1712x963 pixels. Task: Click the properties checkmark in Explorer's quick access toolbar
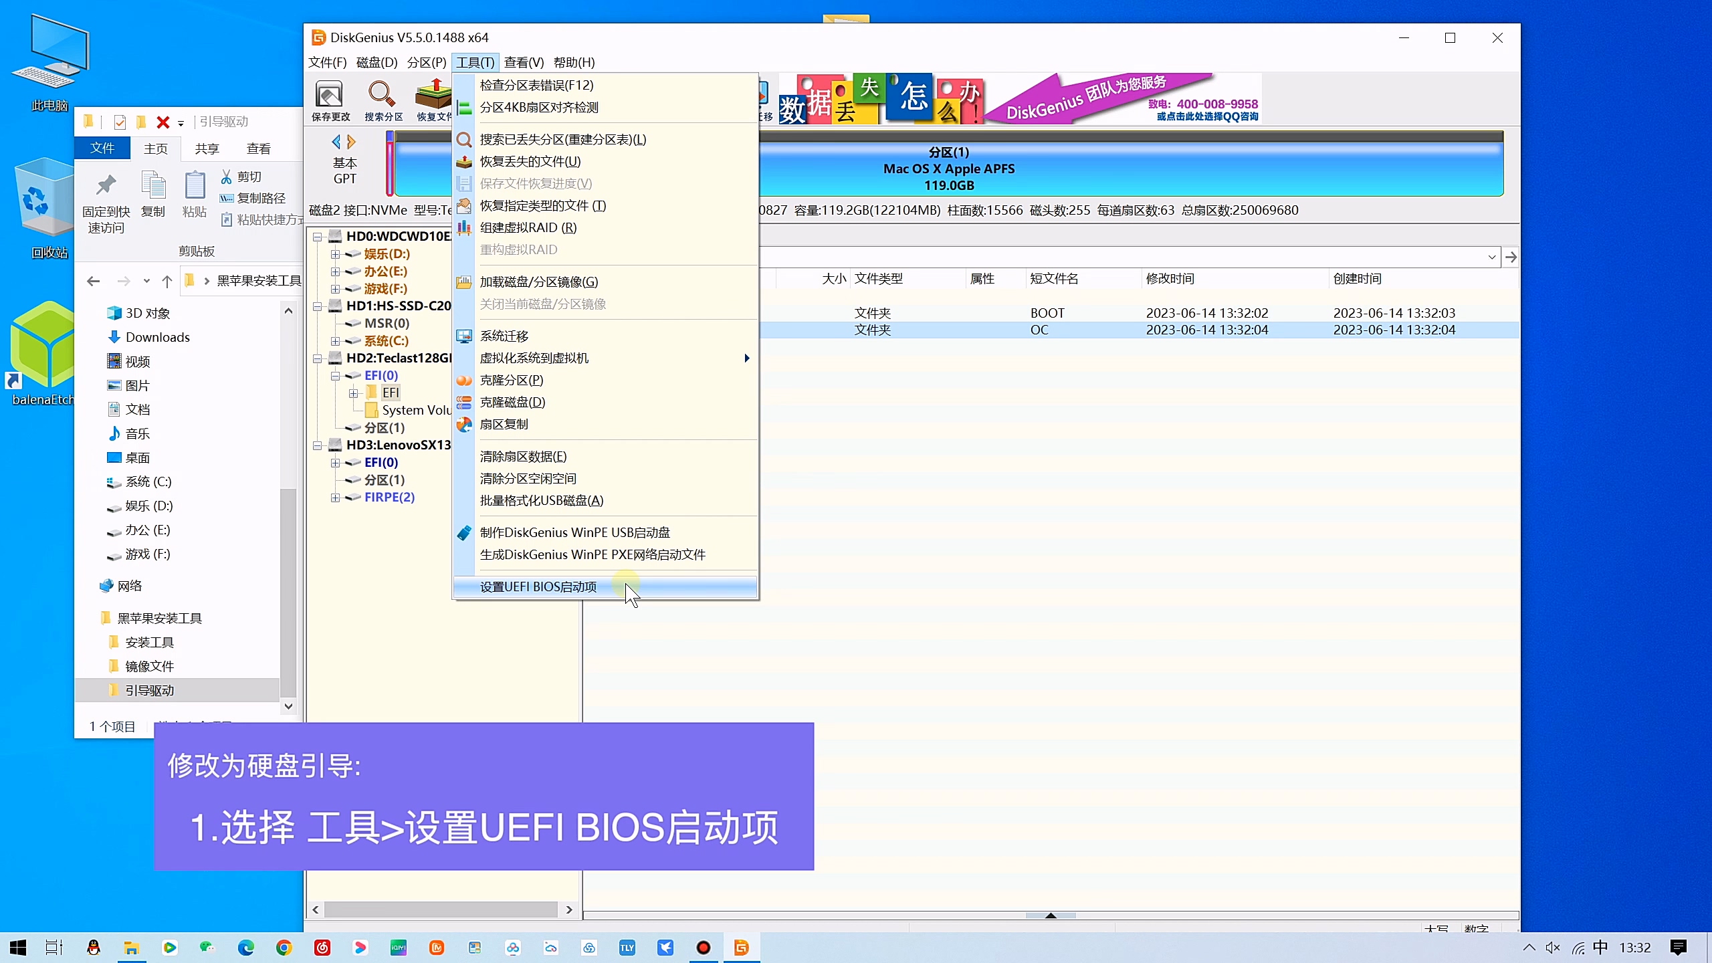pyautogui.click(x=120, y=122)
